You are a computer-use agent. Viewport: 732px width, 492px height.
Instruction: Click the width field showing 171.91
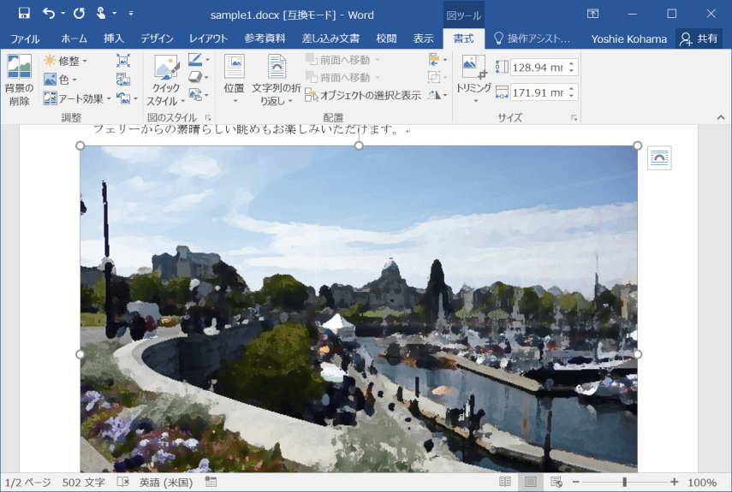[x=538, y=92]
